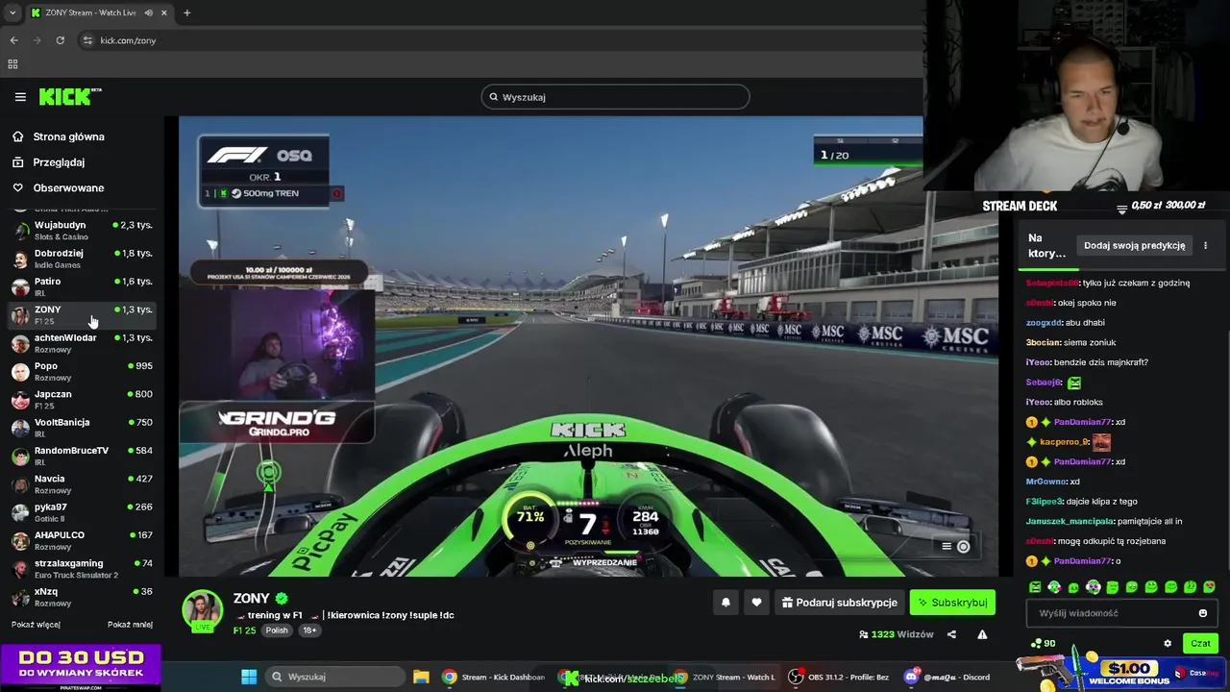This screenshot has height=692, width=1230.
Task: Send message with Czat button
Action: (x=1200, y=644)
